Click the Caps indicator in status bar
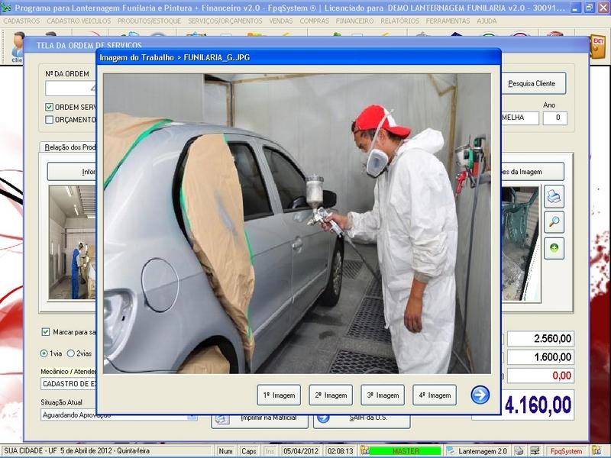Viewport: 611px width, 458px height. 249,451
